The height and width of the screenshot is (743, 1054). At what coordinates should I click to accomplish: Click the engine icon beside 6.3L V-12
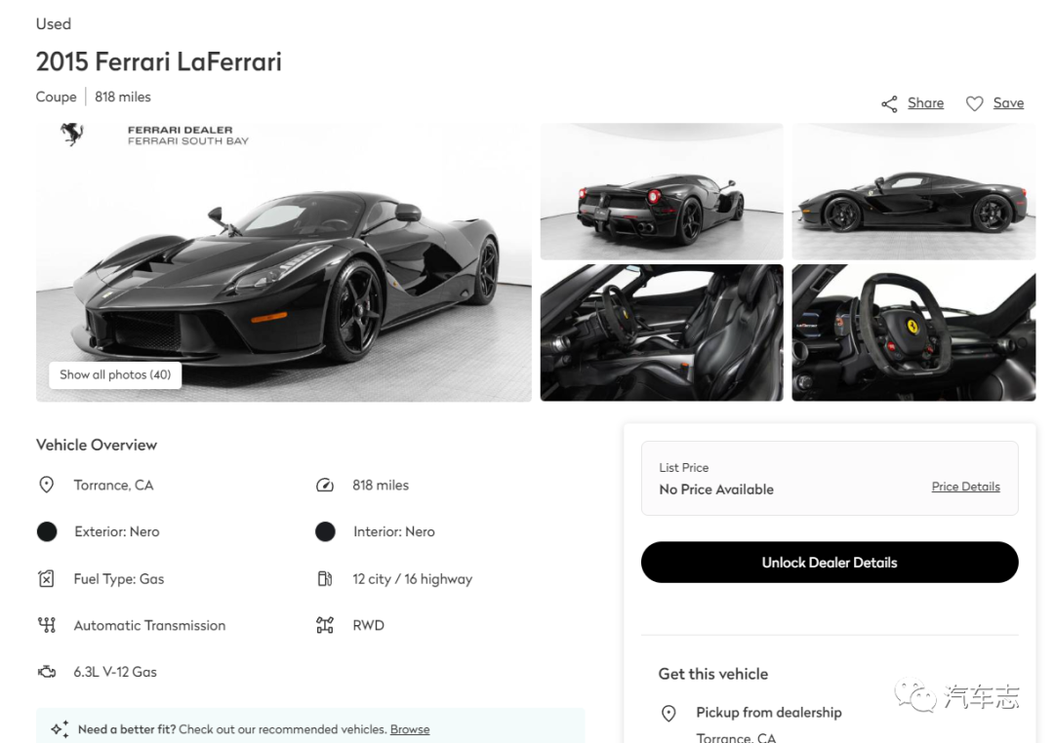pos(47,671)
